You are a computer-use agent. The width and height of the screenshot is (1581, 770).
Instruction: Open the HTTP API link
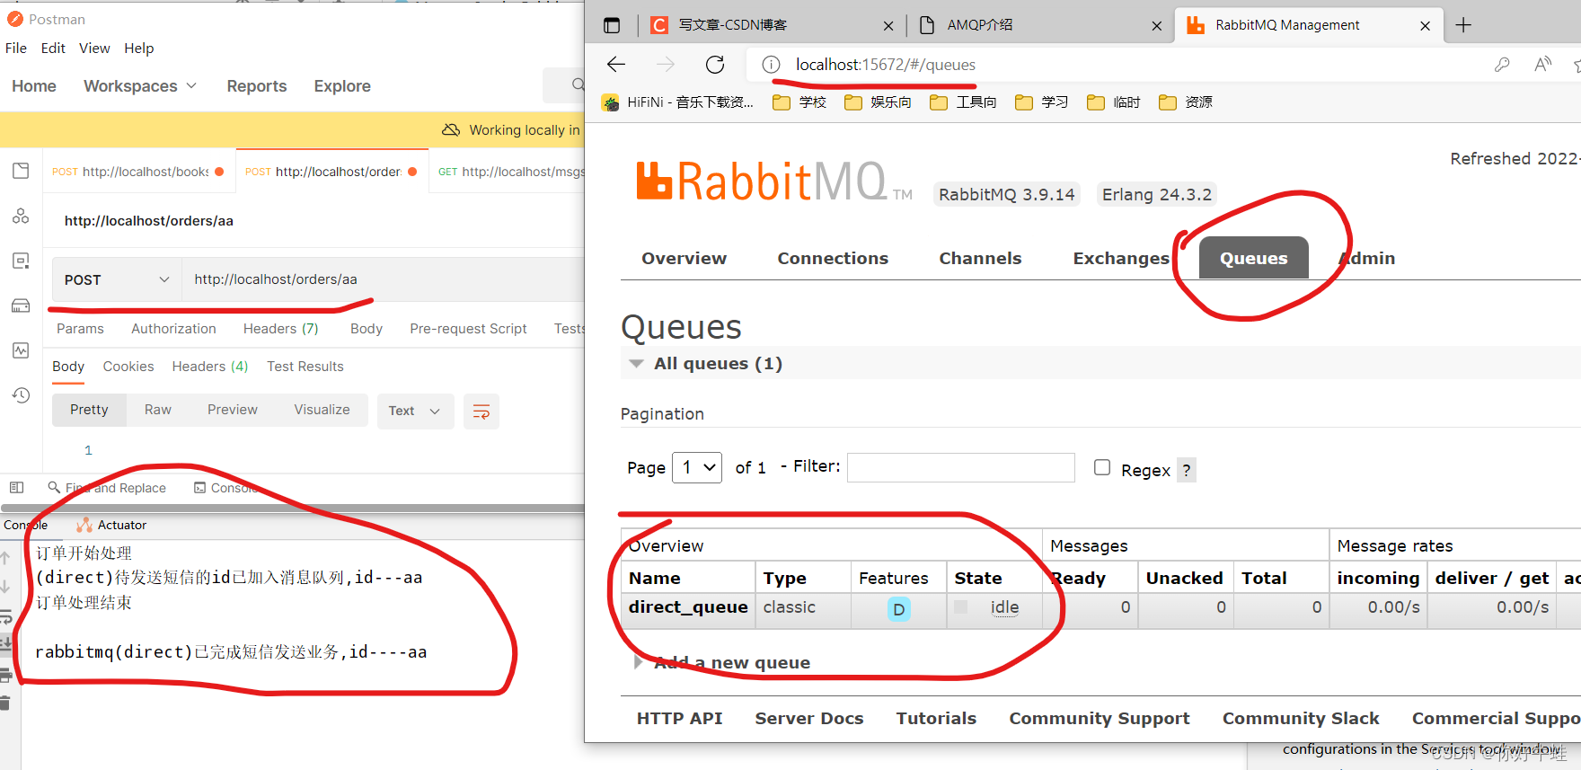click(679, 719)
